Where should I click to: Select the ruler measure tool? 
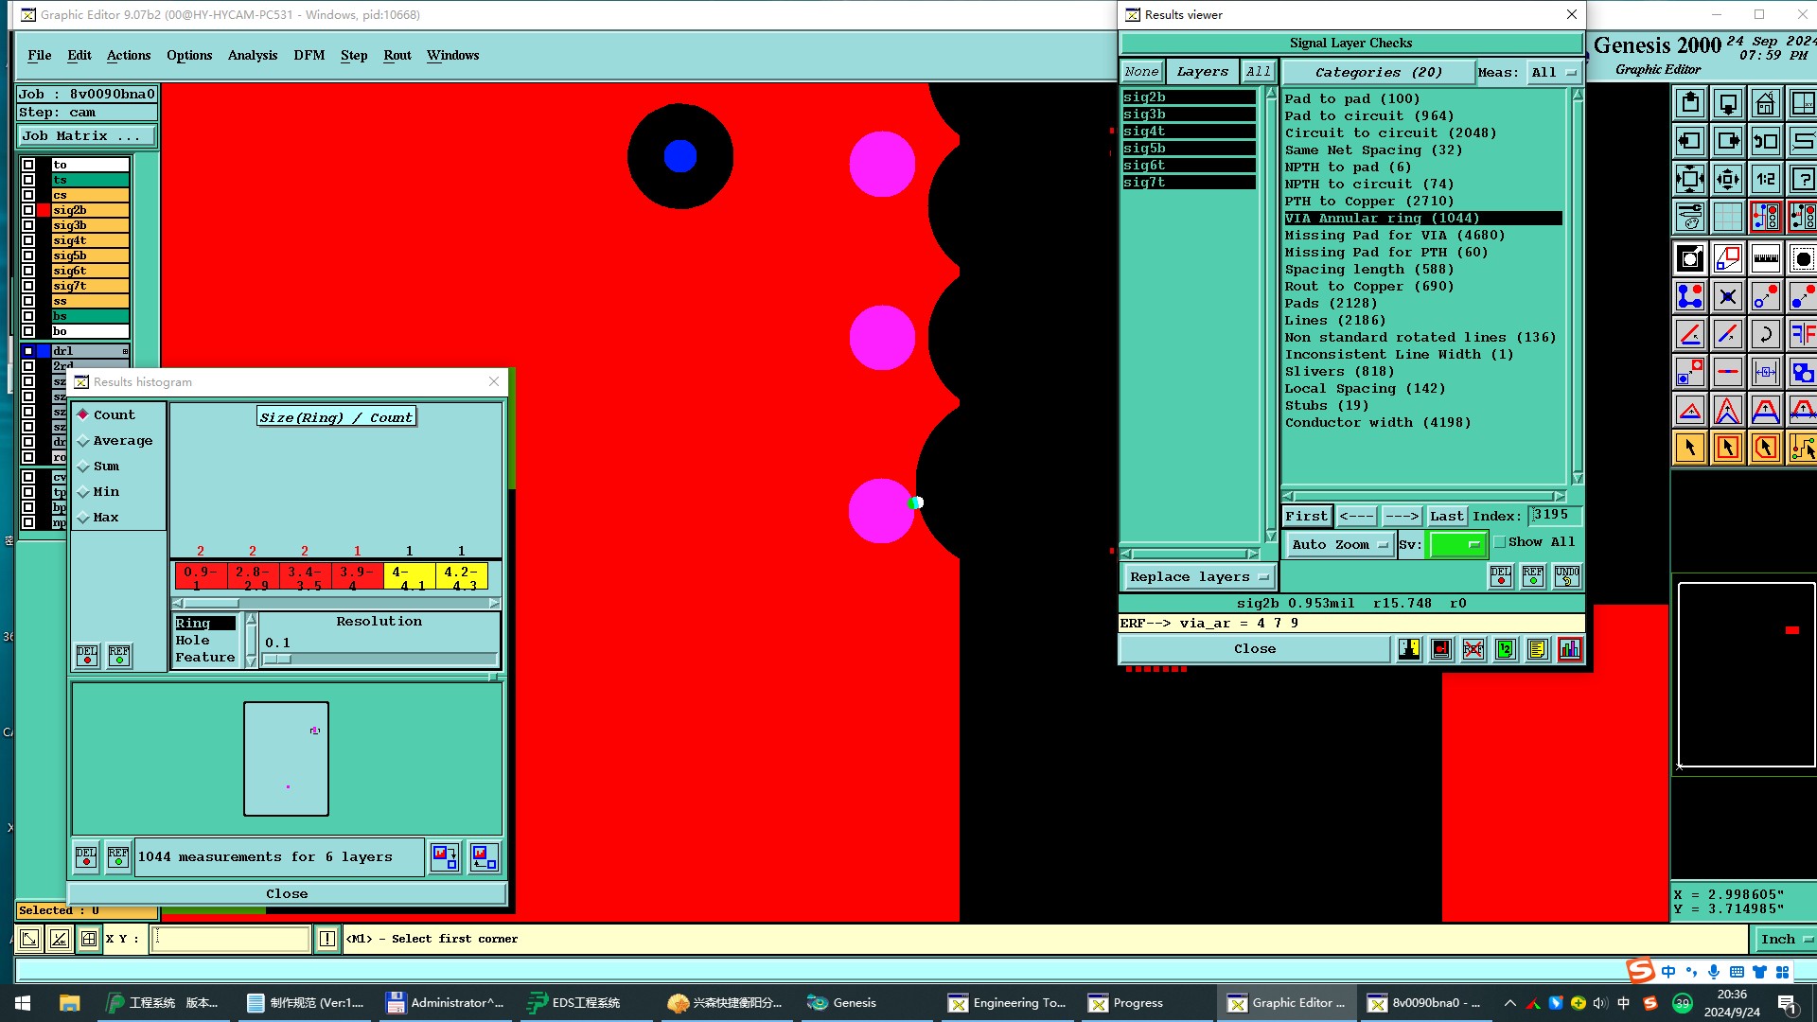point(1765,258)
